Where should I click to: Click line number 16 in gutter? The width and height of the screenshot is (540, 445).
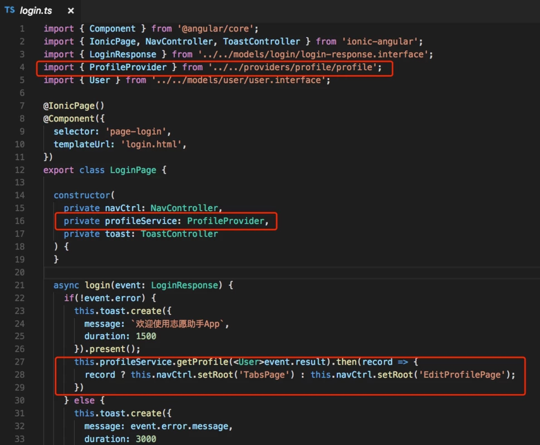pos(19,221)
